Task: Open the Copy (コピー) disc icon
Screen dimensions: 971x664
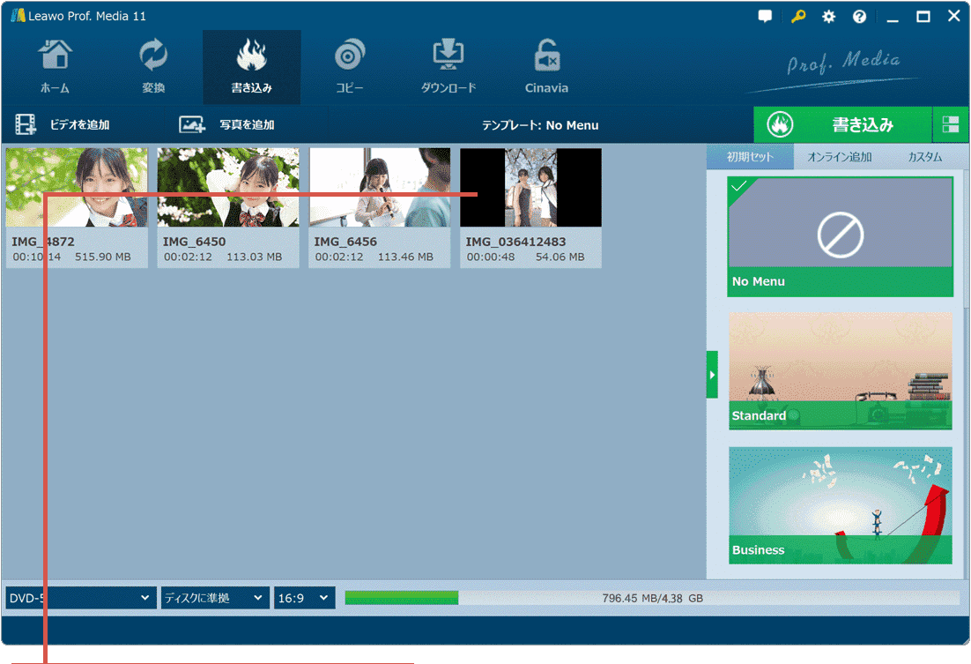Action: [350, 58]
